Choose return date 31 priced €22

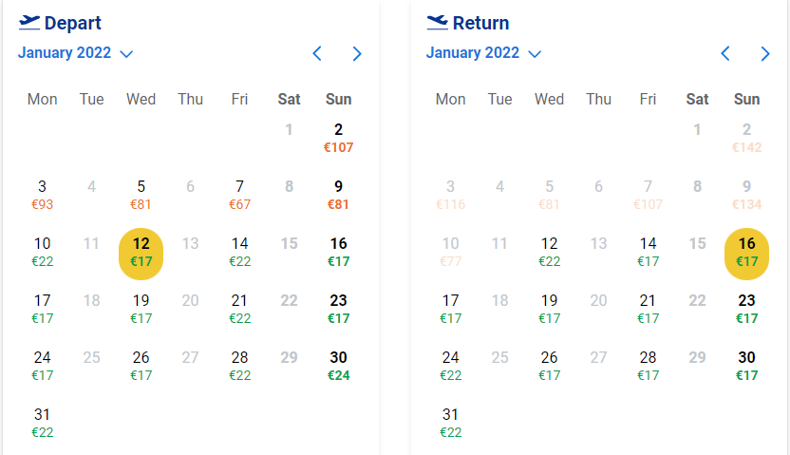coord(450,423)
